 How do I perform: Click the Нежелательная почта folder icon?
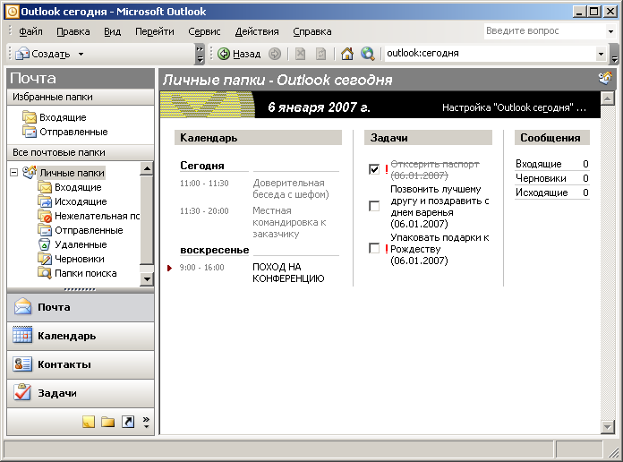45,216
